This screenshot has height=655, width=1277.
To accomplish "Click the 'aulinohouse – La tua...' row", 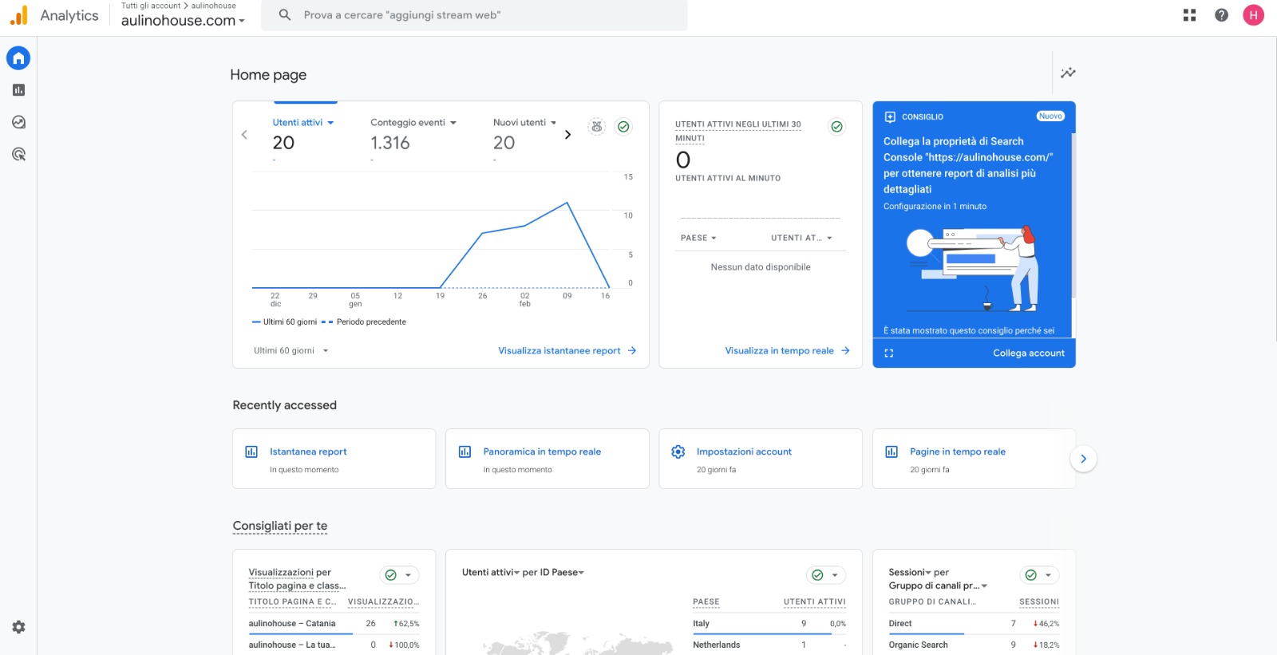I will click(334, 645).
